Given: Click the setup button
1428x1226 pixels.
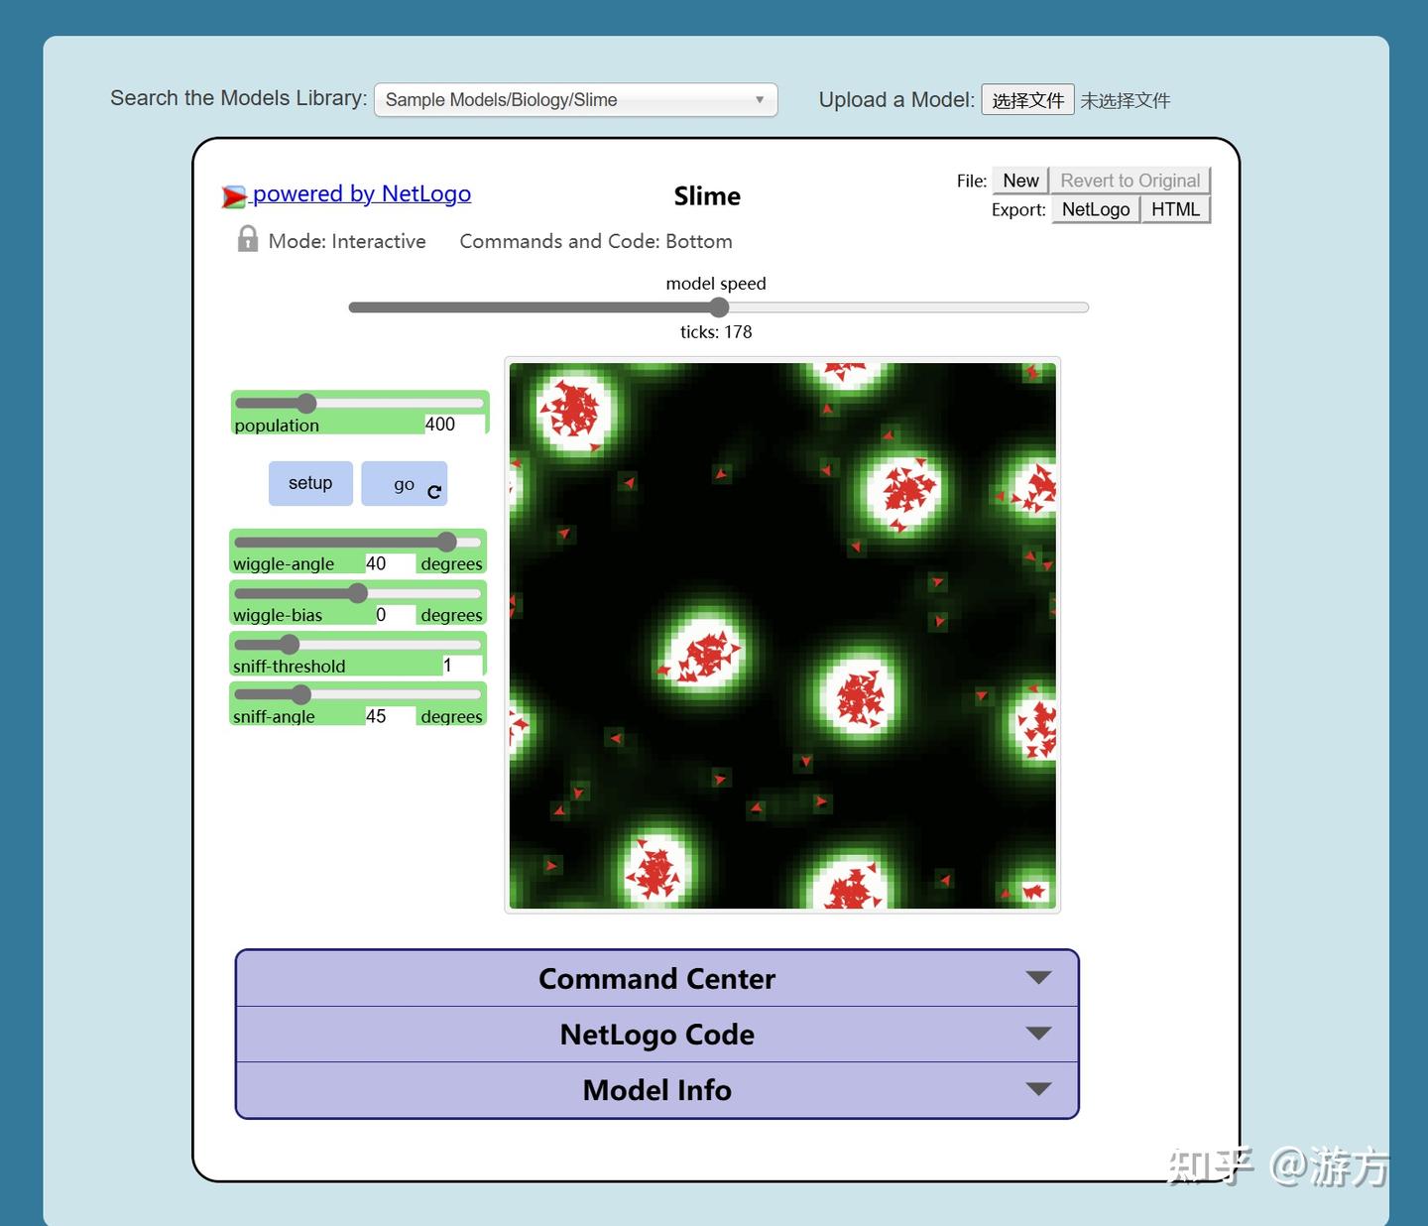Looking at the screenshot, I should click(x=310, y=483).
